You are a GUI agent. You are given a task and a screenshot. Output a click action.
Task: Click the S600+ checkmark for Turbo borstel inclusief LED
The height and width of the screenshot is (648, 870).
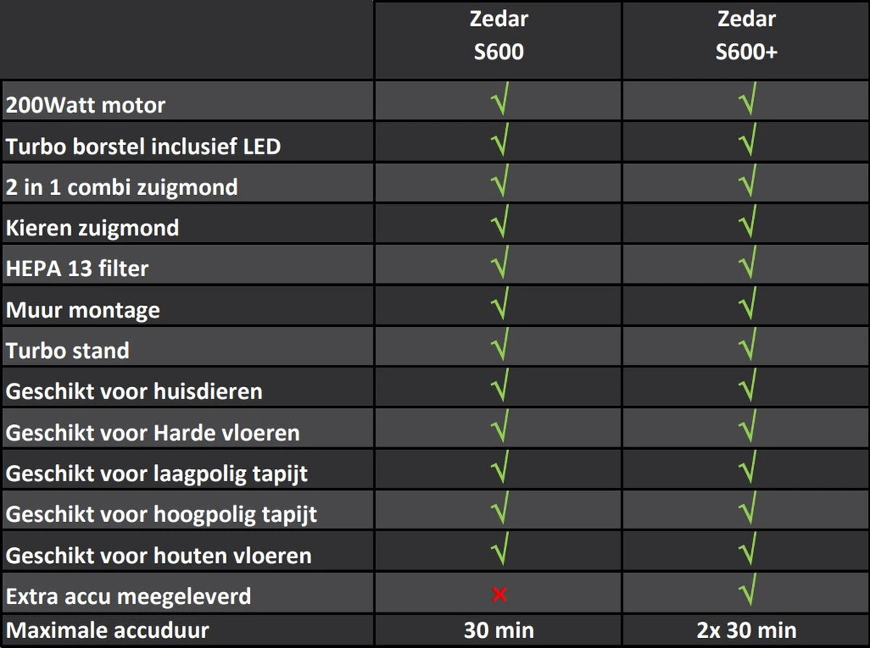click(x=747, y=141)
